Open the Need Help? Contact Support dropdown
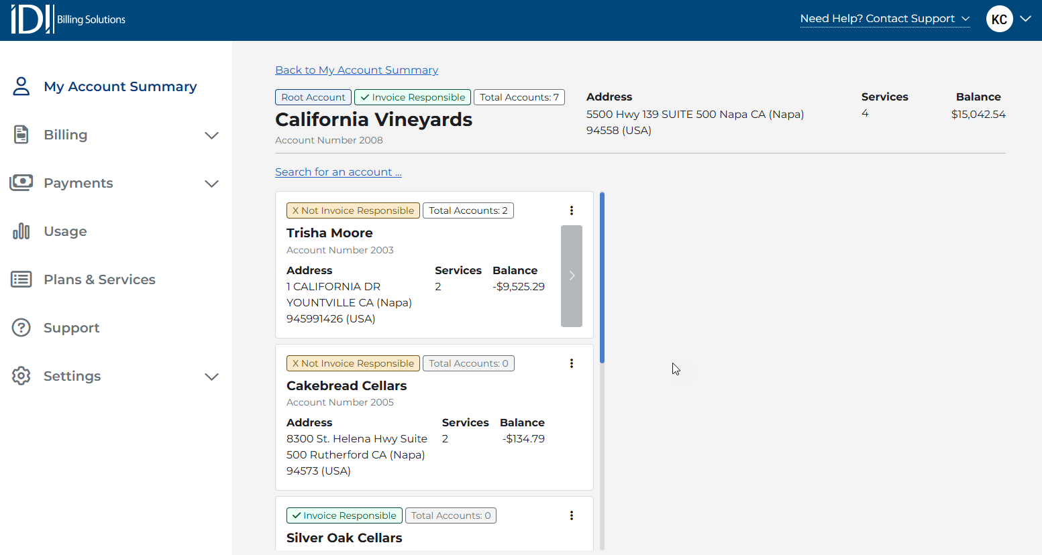The image size is (1042, 555). 884,19
